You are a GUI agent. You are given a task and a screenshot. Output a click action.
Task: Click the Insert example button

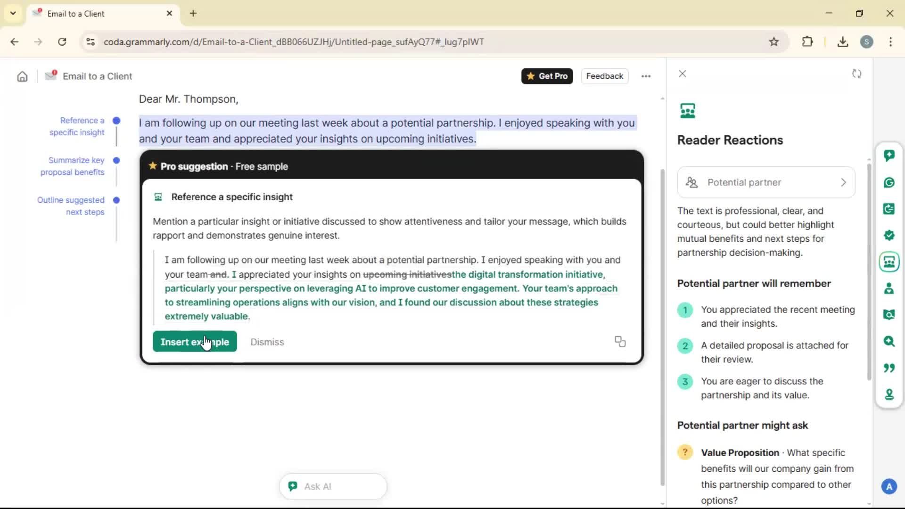pyautogui.click(x=195, y=342)
